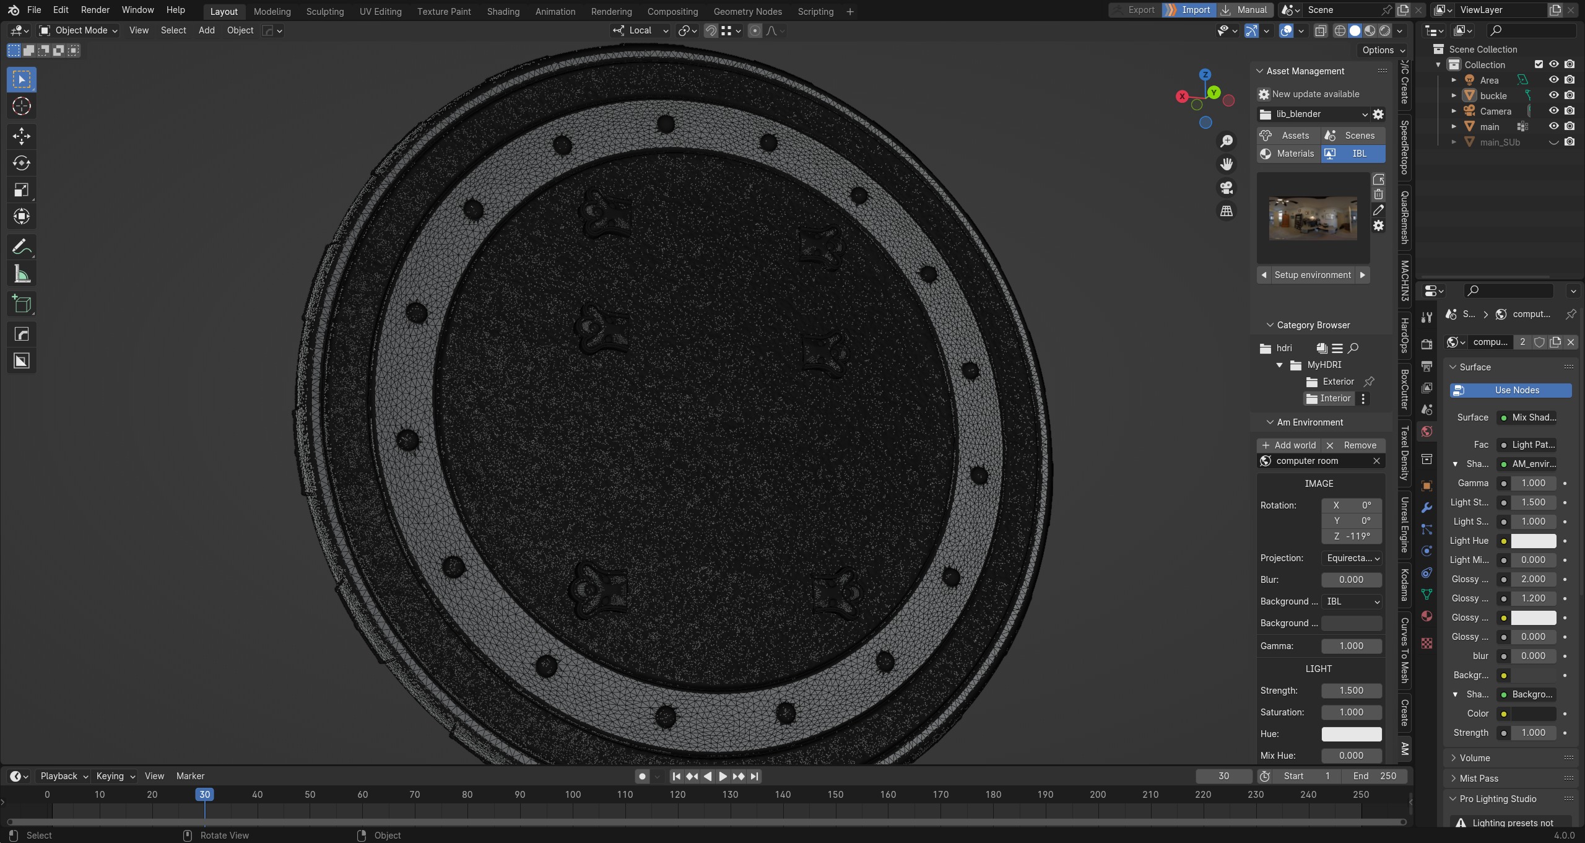Screen dimensions: 1585x843
Task: Toggle proportional editing in header
Action: pos(755,30)
